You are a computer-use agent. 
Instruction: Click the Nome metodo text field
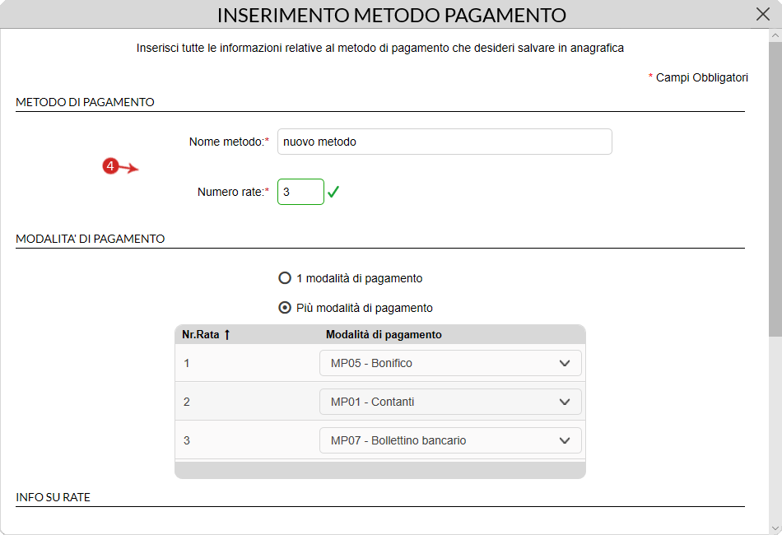click(445, 142)
